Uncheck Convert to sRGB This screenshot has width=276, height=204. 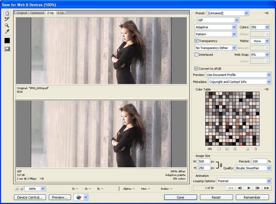click(x=196, y=69)
